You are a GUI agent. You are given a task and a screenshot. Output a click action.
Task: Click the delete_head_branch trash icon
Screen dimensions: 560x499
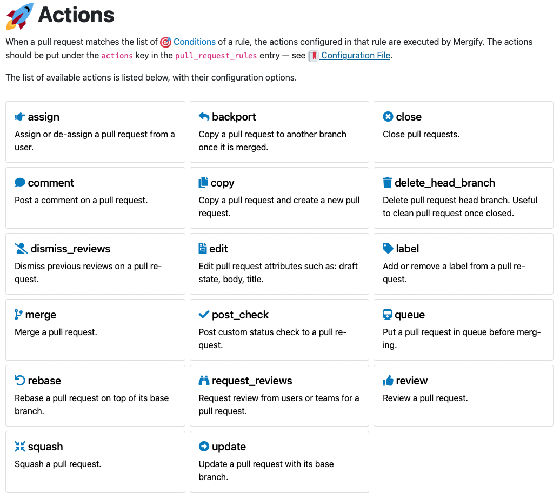(387, 183)
